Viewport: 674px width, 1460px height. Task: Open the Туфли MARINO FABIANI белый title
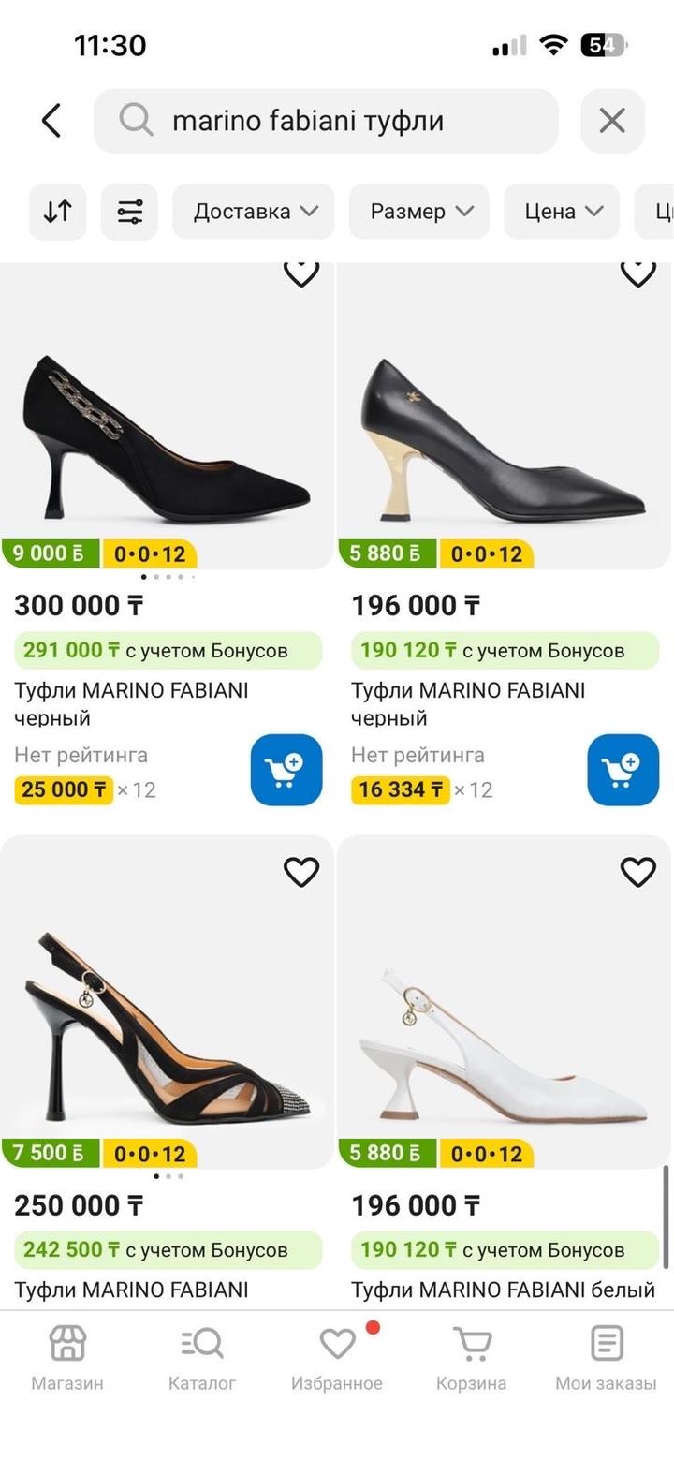pyautogui.click(x=503, y=1290)
